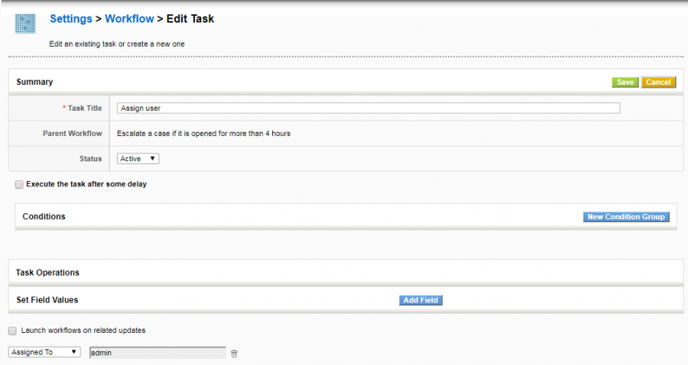Click the Set Field Values heading
The width and height of the screenshot is (688, 365).
pos(47,300)
